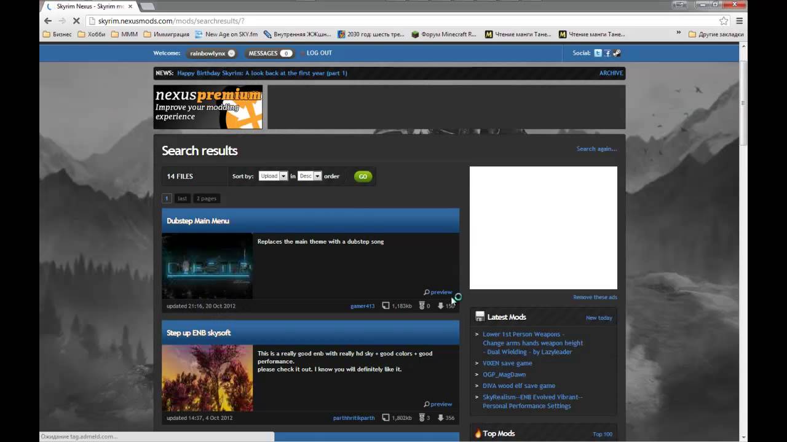Open a new browser tab
Image resolution: width=787 pixels, height=442 pixels.
coord(147,6)
